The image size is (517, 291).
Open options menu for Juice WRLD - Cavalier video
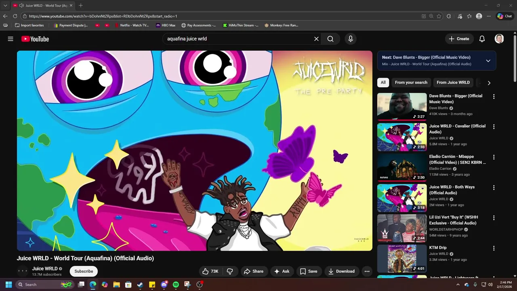494,127
